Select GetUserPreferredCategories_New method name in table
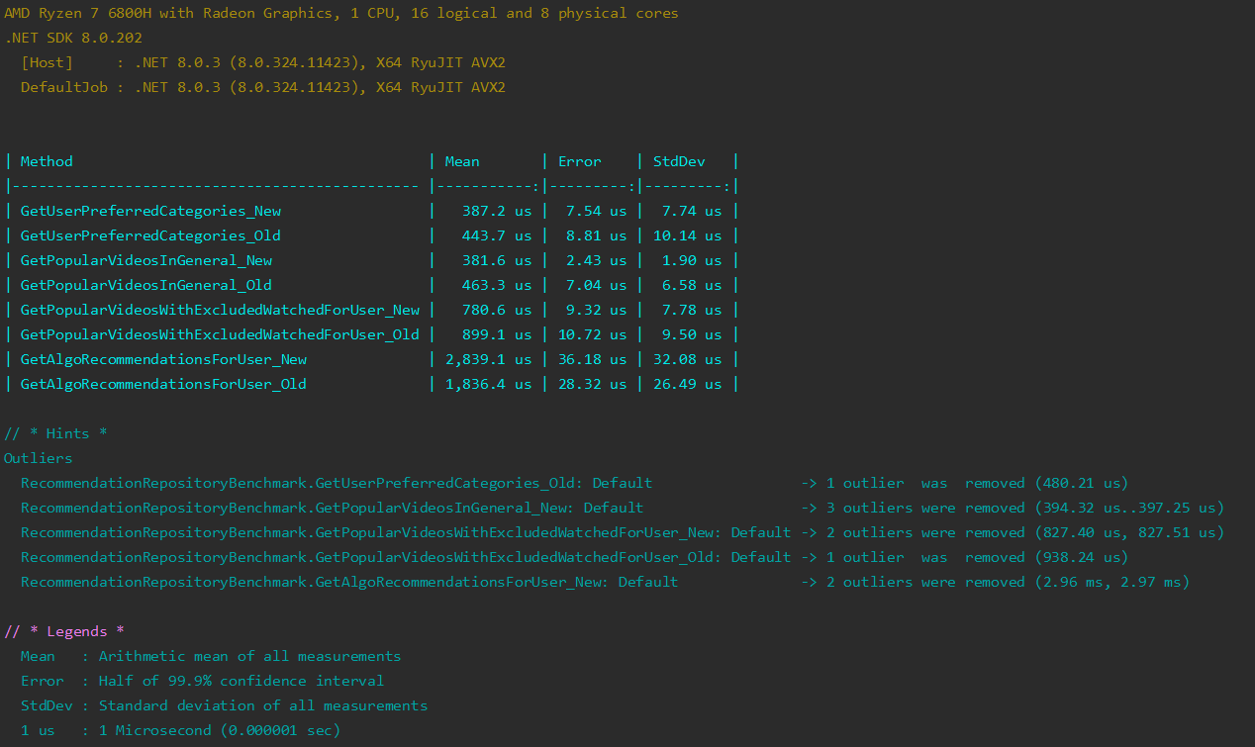Viewport: 1255px width, 747px height. [150, 211]
